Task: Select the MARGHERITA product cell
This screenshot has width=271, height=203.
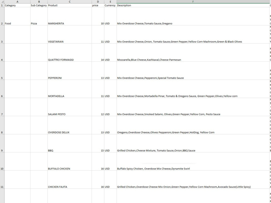Action: 70,16
